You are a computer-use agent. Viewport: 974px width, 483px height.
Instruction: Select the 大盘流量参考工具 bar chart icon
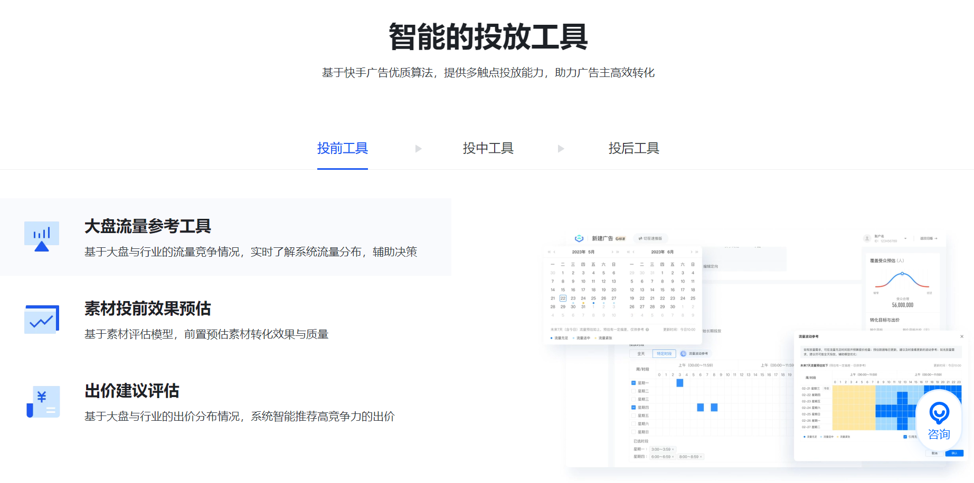pyautogui.click(x=42, y=237)
